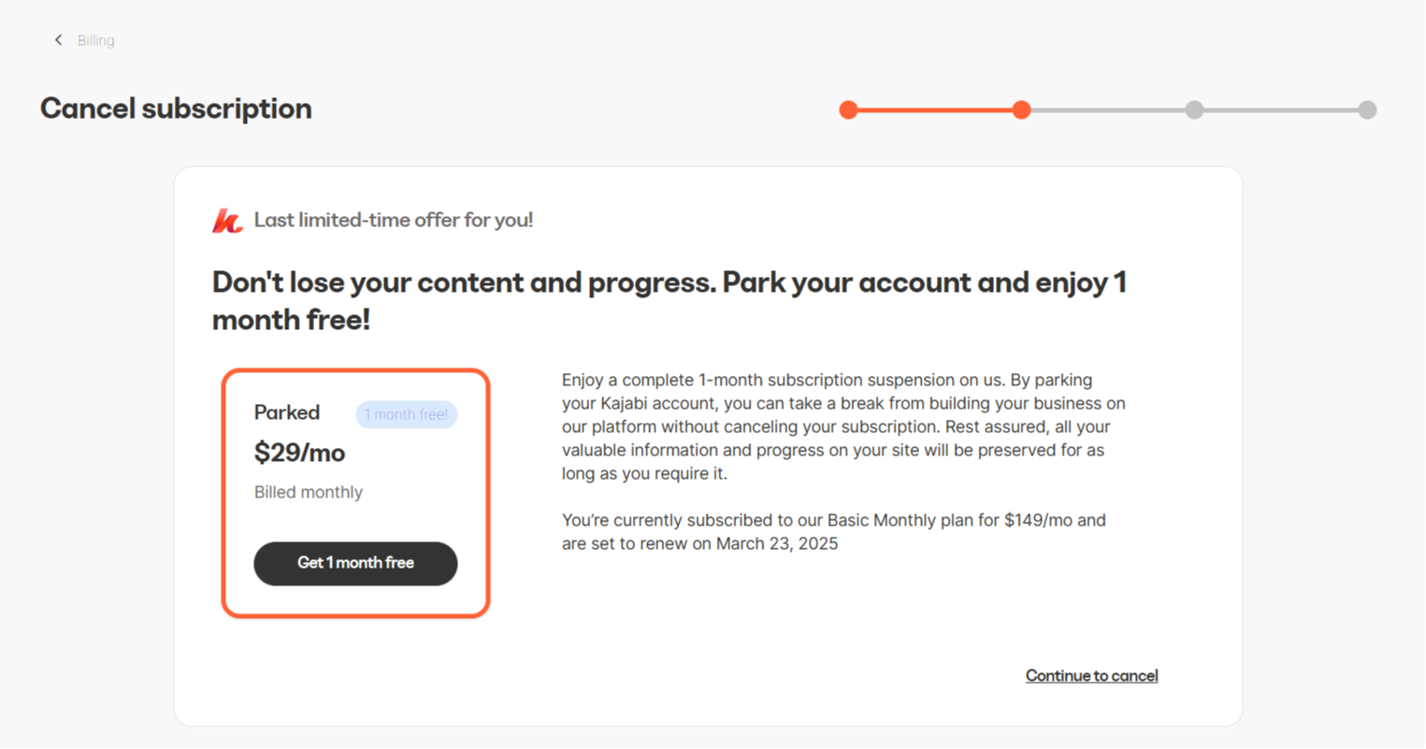
Task: Click the Cancel subscription page title
Action: [176, 108]
